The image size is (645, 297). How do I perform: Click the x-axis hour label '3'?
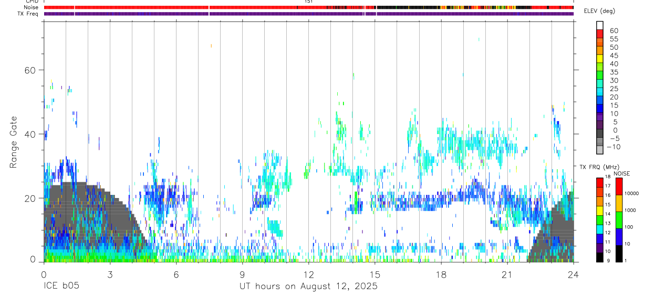(x=110, y=274)
